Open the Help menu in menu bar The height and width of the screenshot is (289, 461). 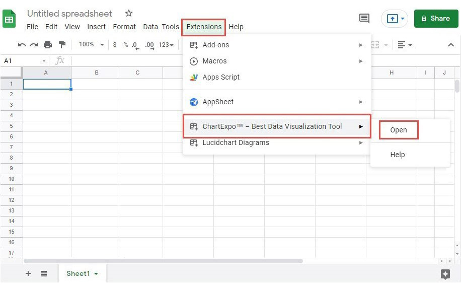click(x=236, y=27)
